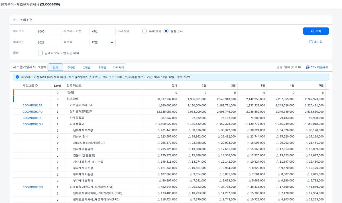Click the 초기화 reset button

click(316, 42)
